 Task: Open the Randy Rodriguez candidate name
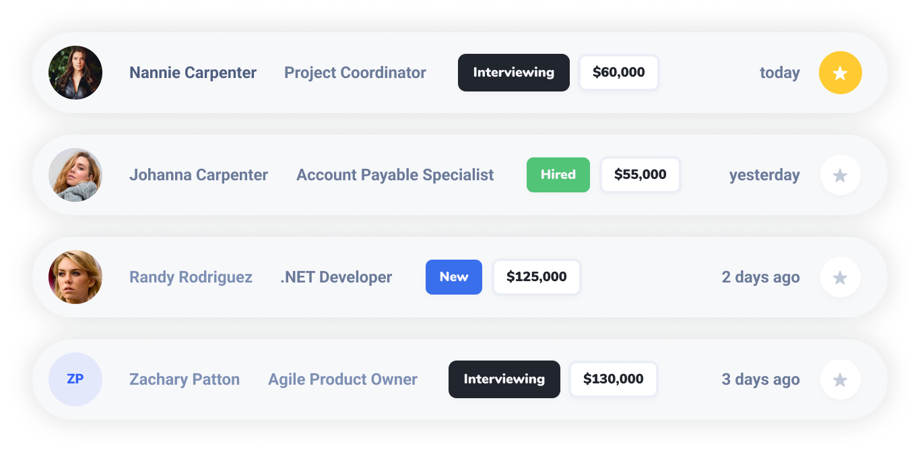(x=191, y=277)
